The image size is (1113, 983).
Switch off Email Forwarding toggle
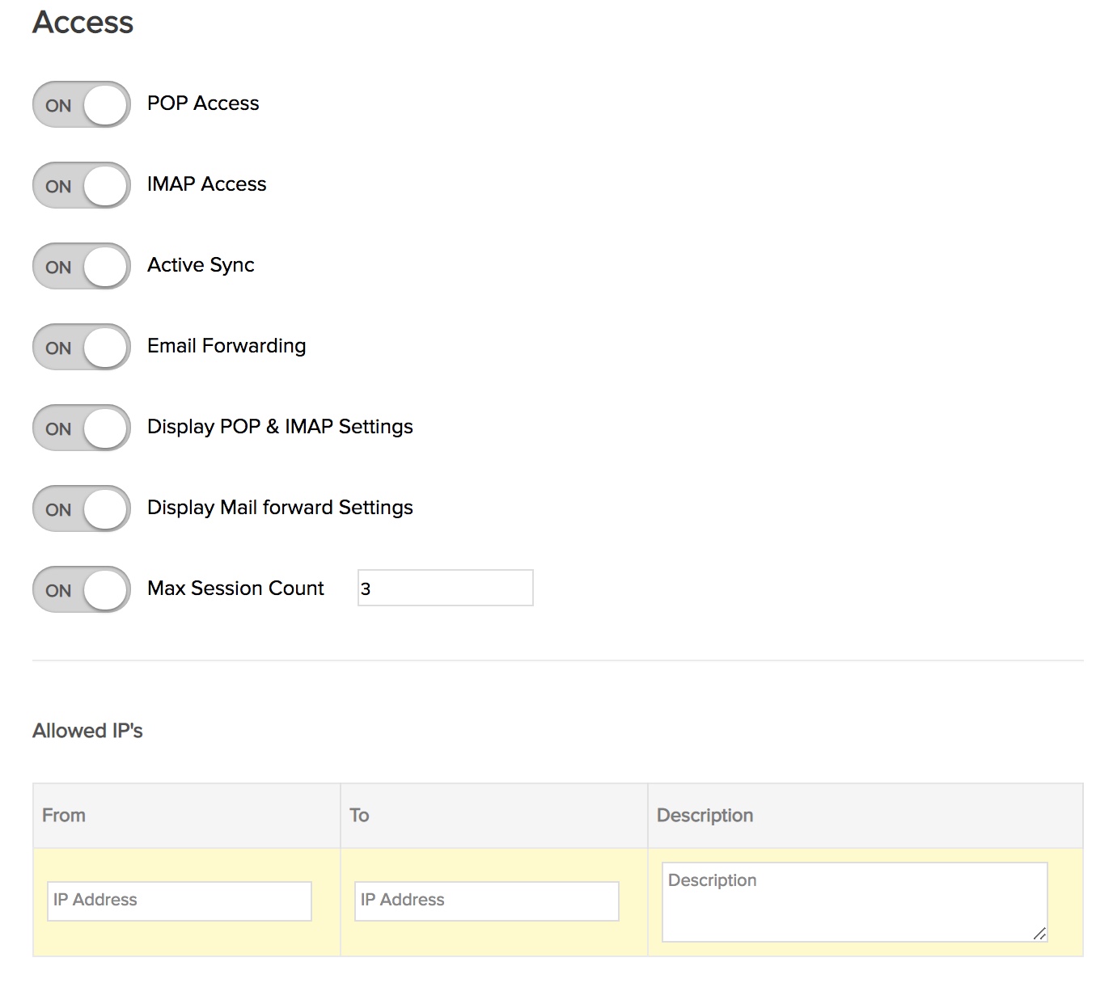pyautogui.click(x=82, y=347)
